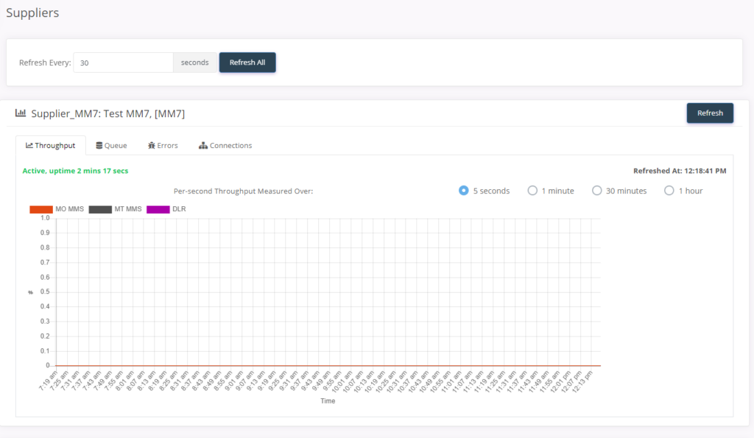Screen dimensions: 754x438
Task: Focus the Refresh Every seconds input
Action: coord(123,63)
